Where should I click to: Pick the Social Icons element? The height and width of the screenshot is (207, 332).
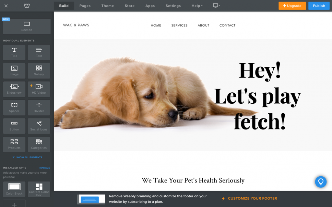pos(39,126)
